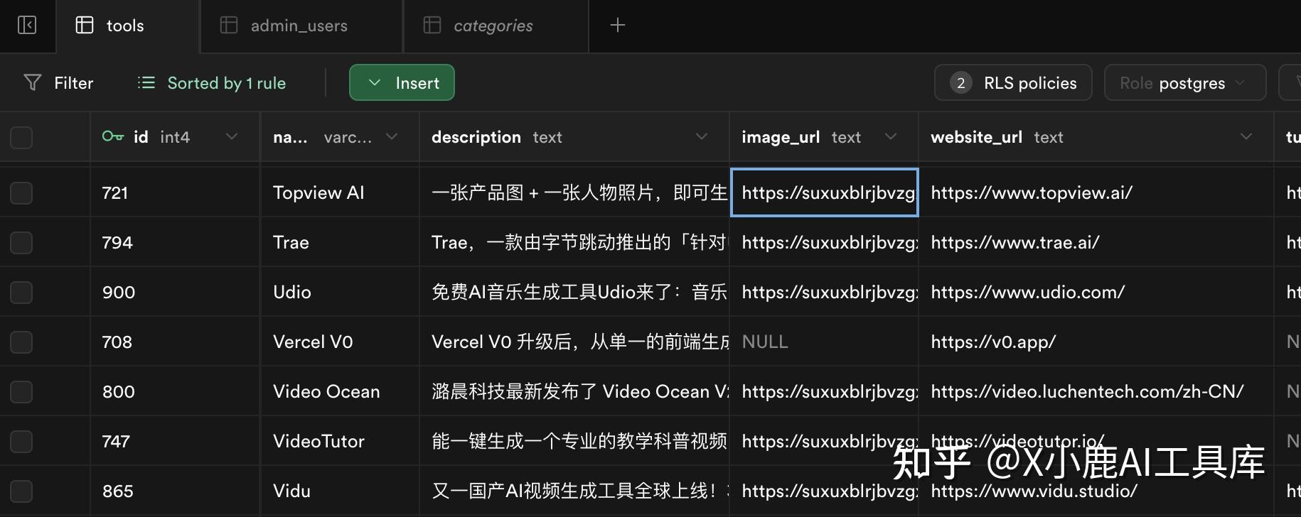1301x517 pixels.
Task: Click the https://www.topview.ai/ website cell
Action: (1096, 192)
